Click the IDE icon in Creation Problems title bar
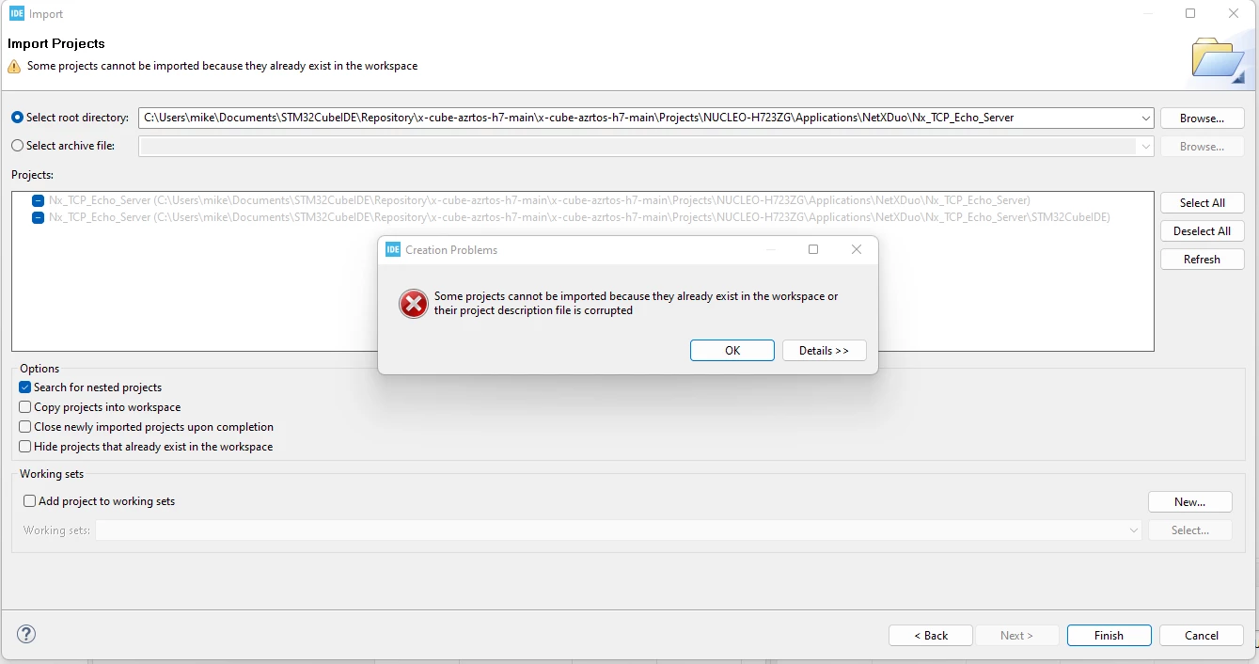The width and height of the screenshot is (1259, 664). (x=394, y=250)
